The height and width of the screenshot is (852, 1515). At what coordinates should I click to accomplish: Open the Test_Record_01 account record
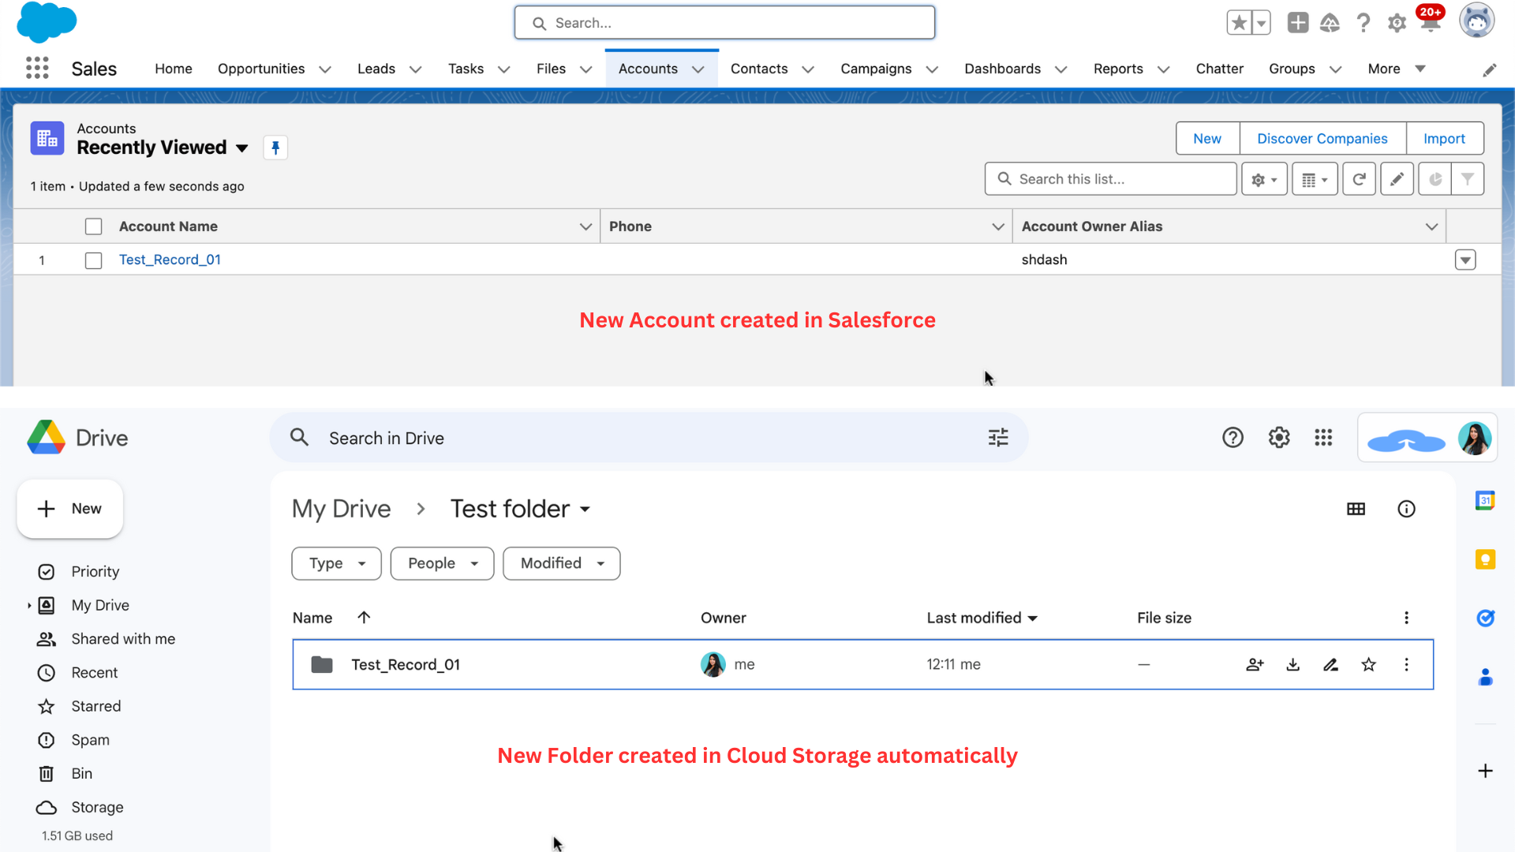coord(170,260)
